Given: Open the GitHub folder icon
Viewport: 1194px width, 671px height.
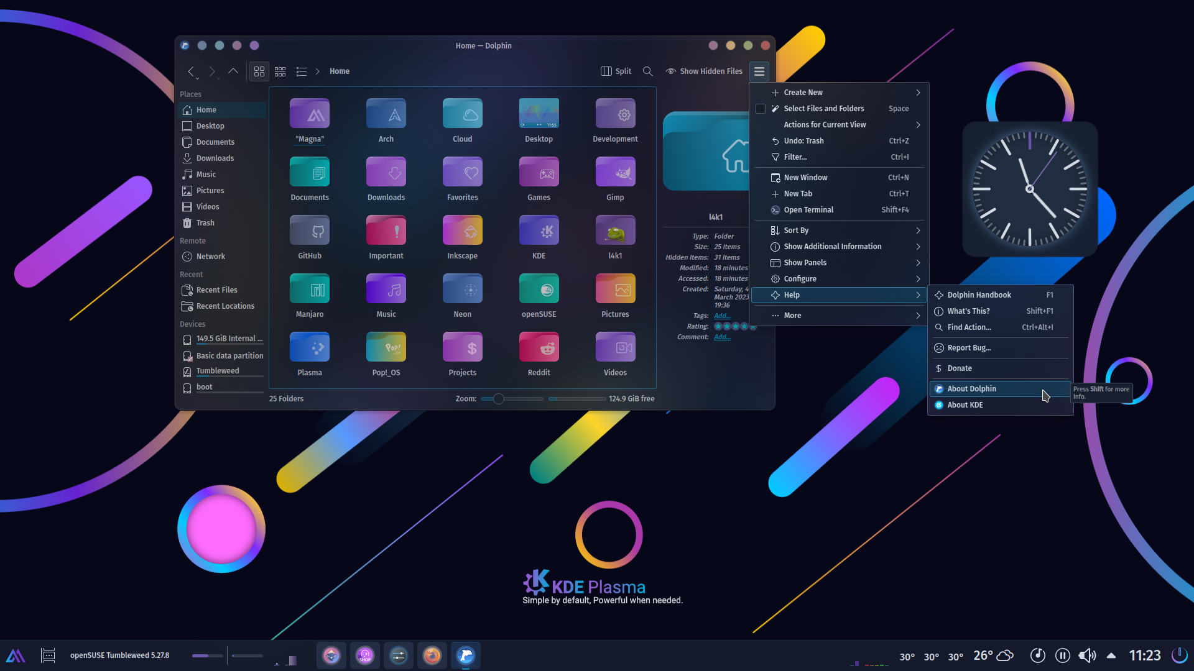Looking at the screenshot, I should [310, 231].
